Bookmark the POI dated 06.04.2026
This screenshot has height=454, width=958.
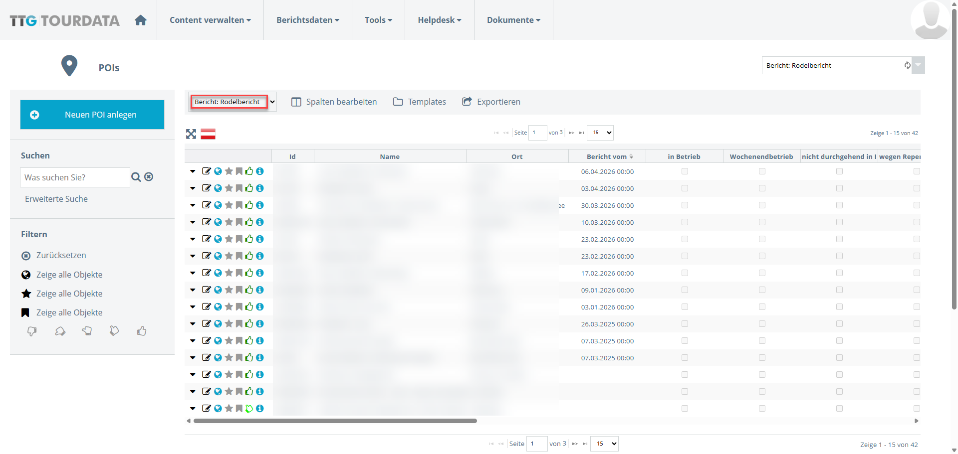point(239,171)
